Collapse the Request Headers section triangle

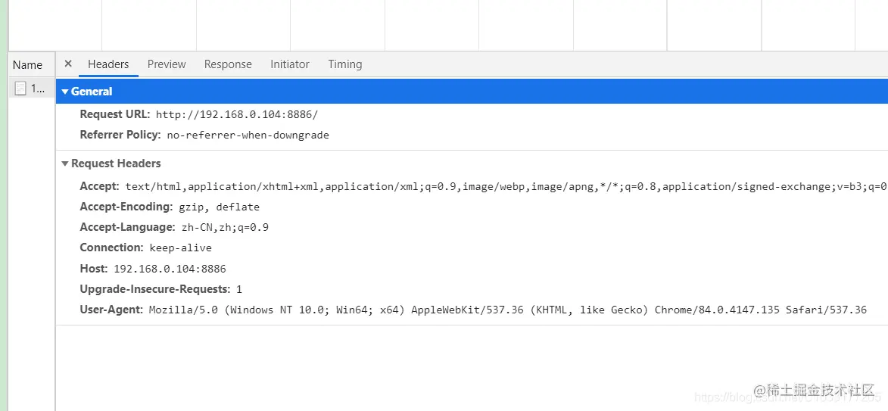(65, 163)
